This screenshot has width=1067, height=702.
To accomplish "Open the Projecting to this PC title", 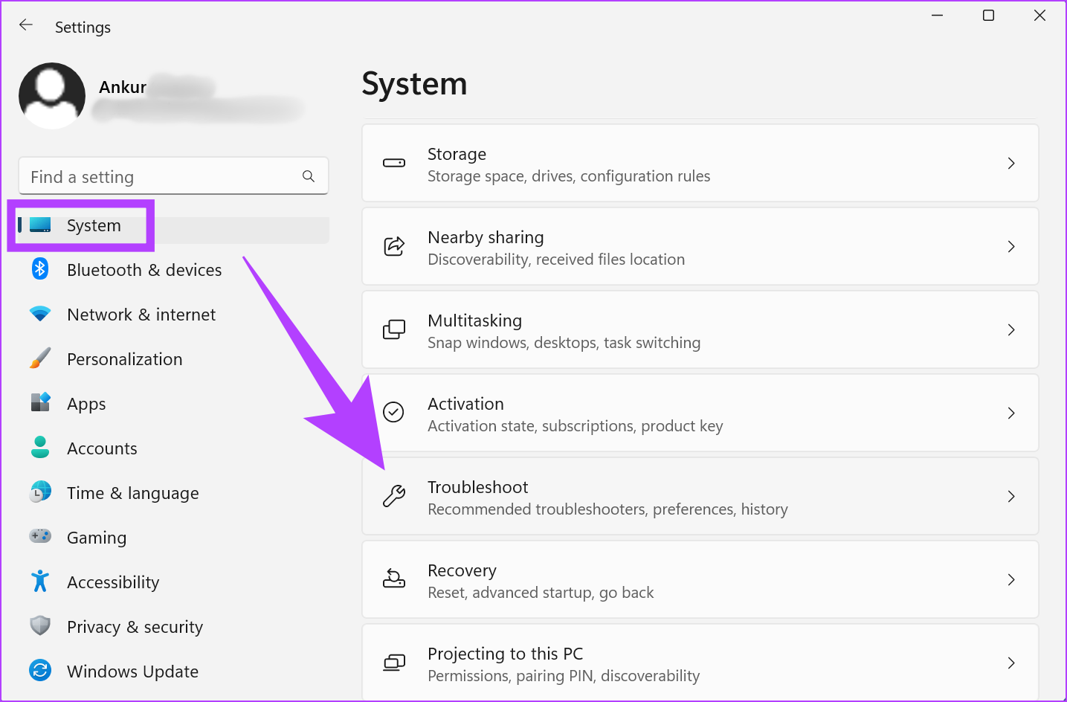I will (x=505, y=654).
